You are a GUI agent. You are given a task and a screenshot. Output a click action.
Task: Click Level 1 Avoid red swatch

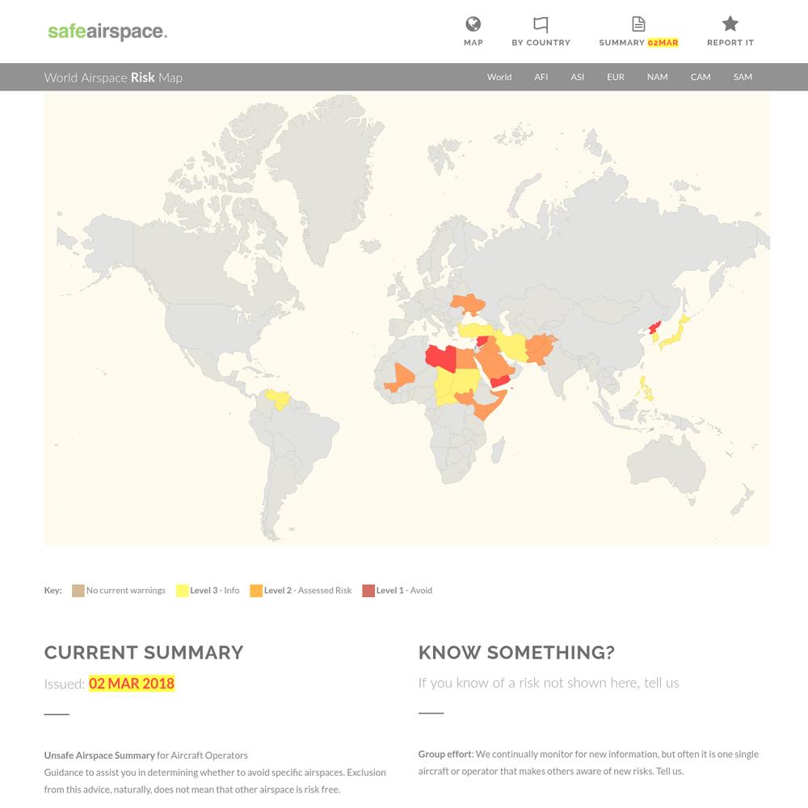368,591
